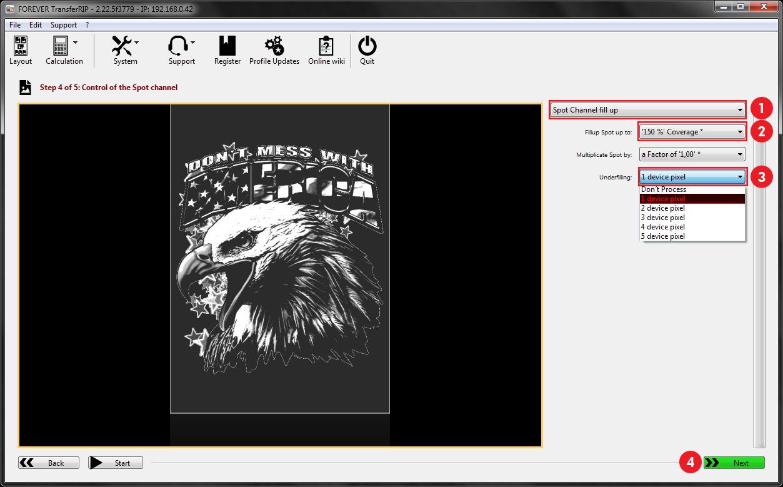
Task: Select "3 device pixel" underfilling option
Action: point(692,218)
